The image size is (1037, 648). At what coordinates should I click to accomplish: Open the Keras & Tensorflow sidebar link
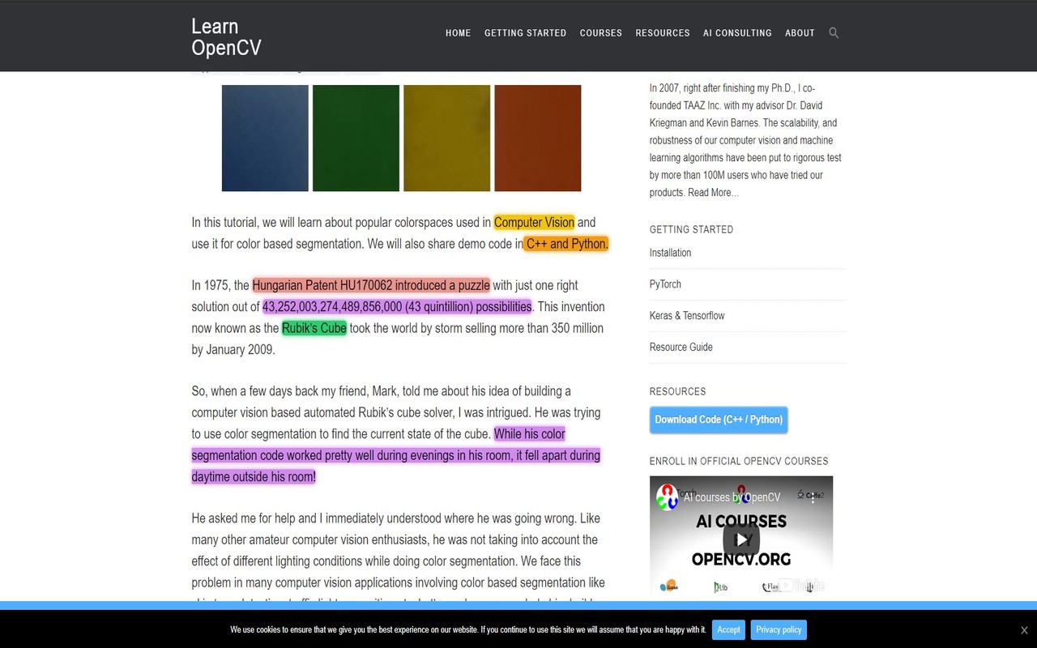[687, 316]
